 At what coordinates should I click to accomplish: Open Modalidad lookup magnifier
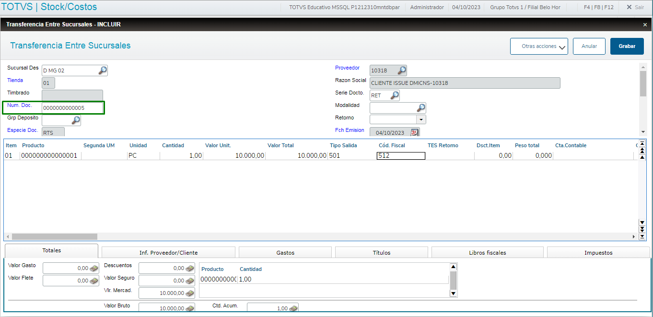tap(421, 108)
